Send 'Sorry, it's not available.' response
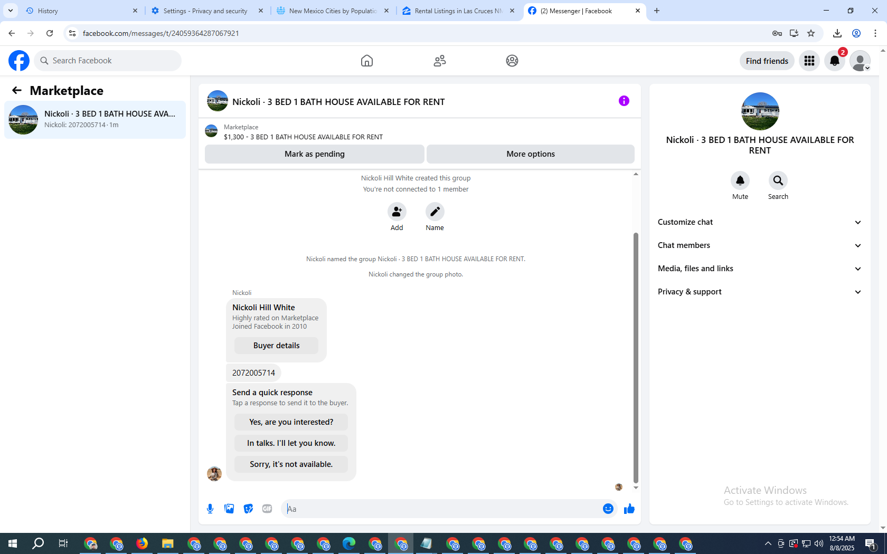Viewport: 887px width, 554px height. coord(291,464)
